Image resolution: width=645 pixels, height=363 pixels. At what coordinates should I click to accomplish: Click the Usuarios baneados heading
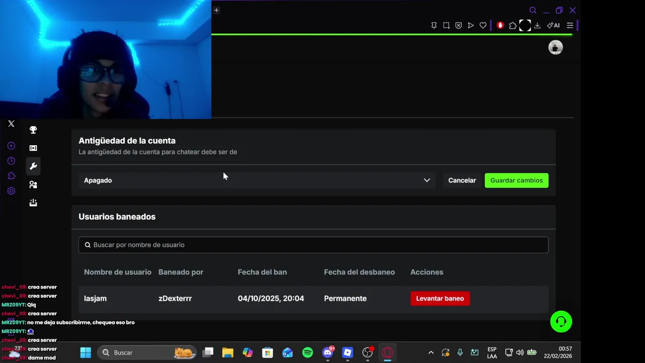pos(117,217)
